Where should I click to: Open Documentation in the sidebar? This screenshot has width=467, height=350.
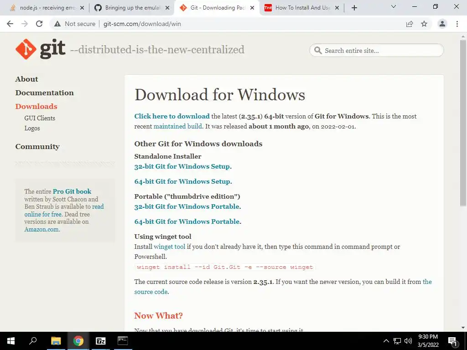[44, 93]
